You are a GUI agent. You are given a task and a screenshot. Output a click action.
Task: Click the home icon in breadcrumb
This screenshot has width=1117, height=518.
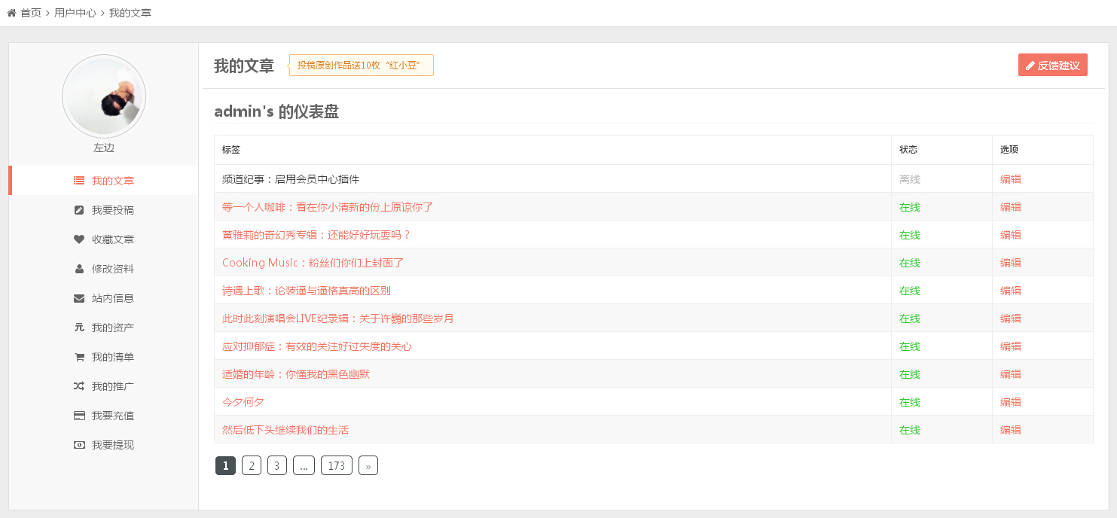pos(11,13)
